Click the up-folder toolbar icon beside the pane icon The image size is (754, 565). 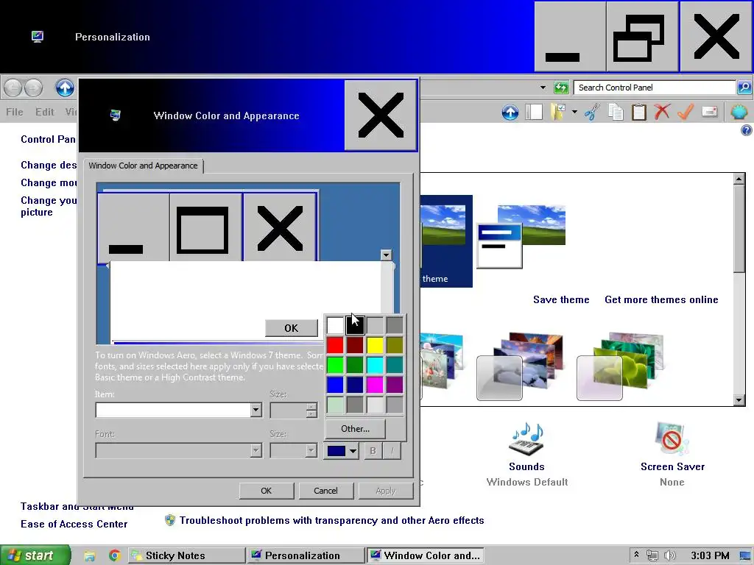point(510,113)
